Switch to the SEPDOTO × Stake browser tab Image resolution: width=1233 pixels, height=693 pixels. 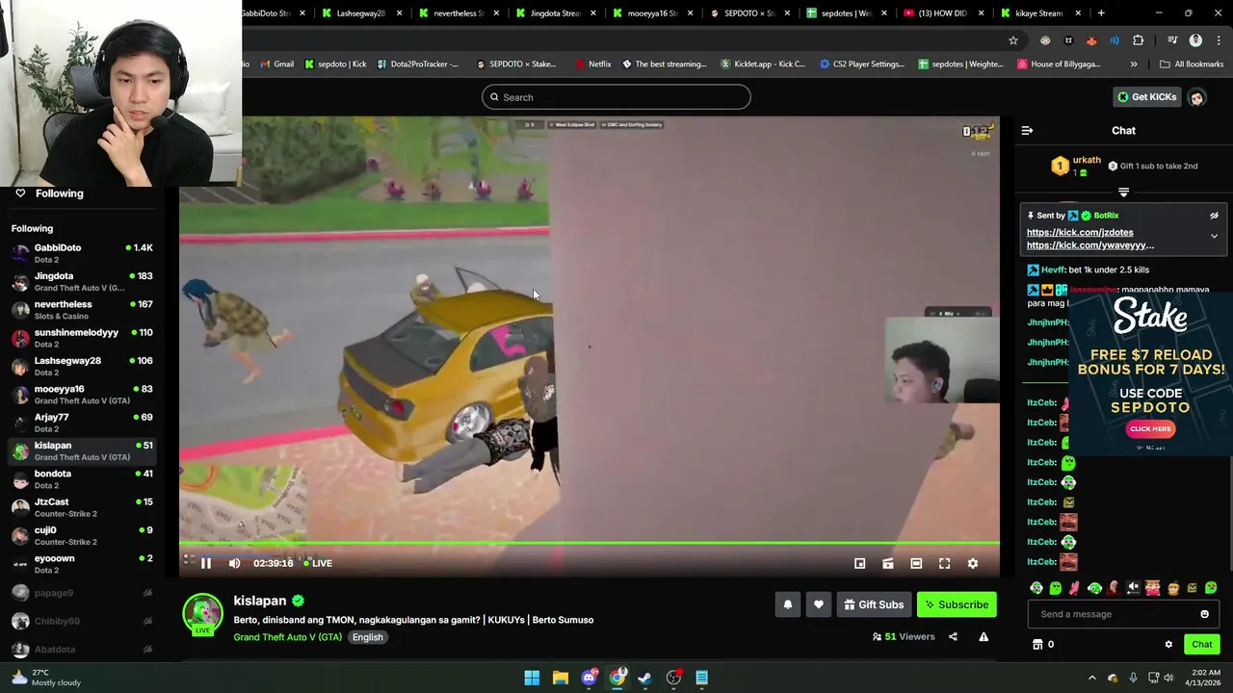(748, 13)
